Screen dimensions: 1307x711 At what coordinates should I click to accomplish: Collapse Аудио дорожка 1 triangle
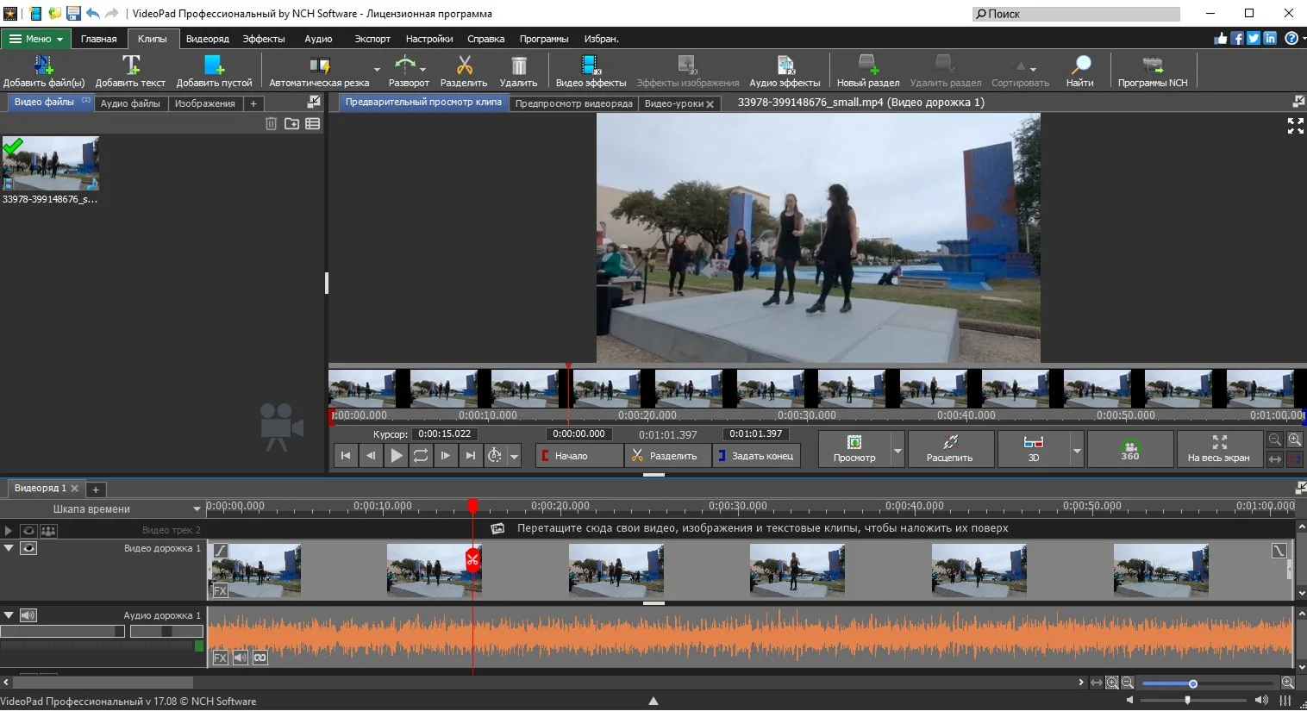pyautogui.click(x=9, y=615)
